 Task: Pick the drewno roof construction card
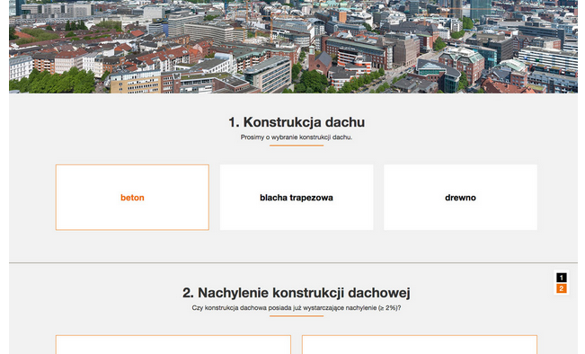tap(460, 198)
